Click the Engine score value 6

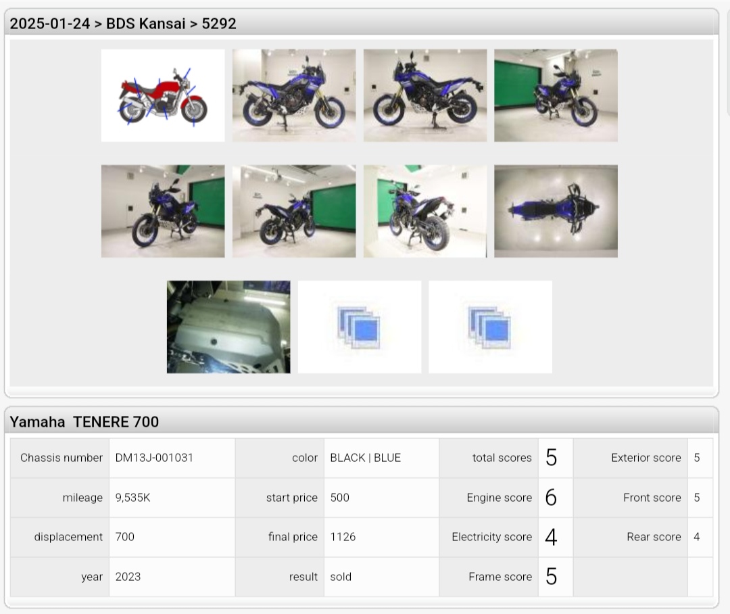click(551, 498)
